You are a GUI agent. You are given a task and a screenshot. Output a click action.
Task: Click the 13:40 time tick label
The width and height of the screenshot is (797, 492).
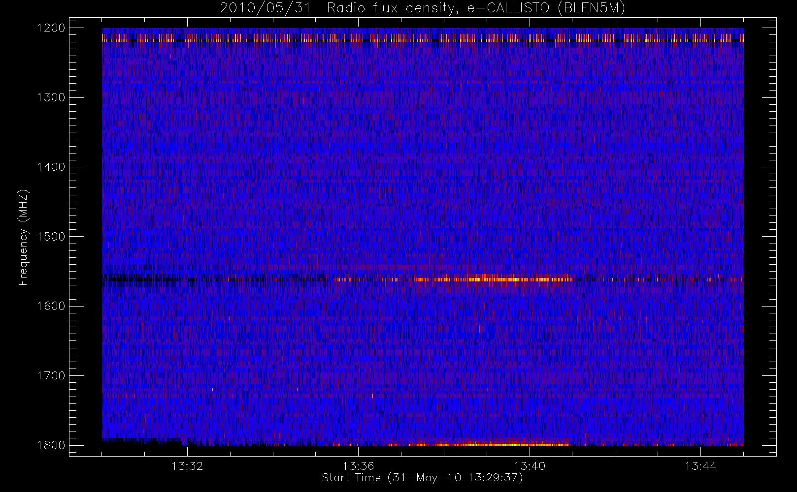pos(530,466)
